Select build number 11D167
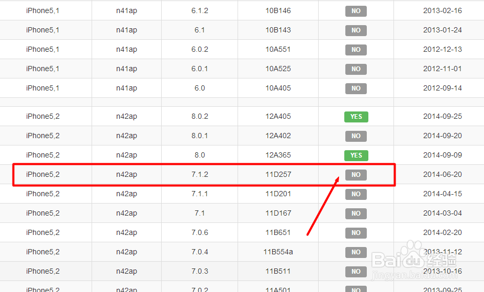The image size is (484, 292). 278,213
